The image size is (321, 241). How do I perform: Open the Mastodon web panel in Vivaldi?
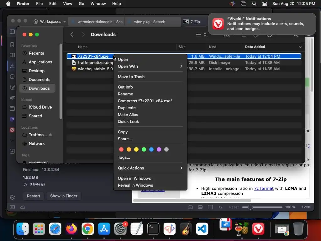[12, 119]
